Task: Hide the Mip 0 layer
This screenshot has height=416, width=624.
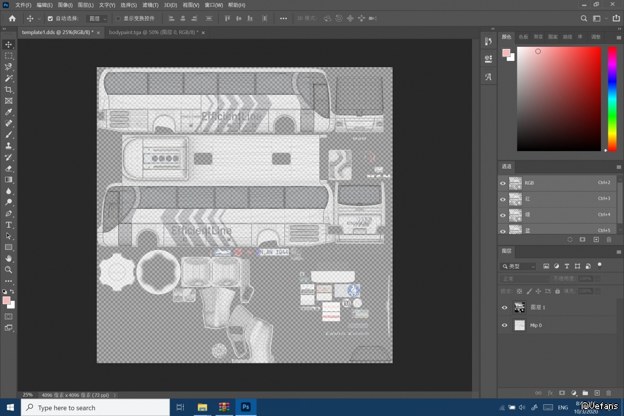Action: point(504,325)
